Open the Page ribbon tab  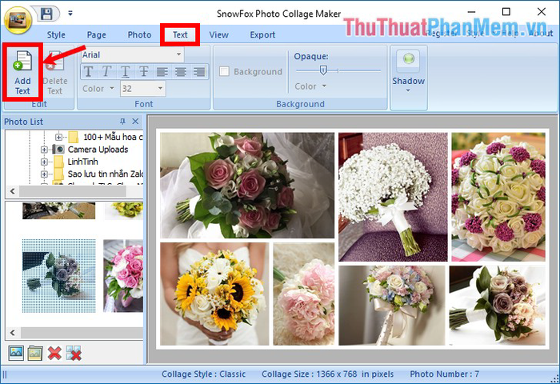(97, 34)
